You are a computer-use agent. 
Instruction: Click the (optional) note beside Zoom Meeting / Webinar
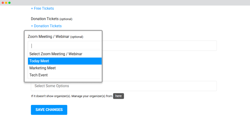(x=77, y=37)
